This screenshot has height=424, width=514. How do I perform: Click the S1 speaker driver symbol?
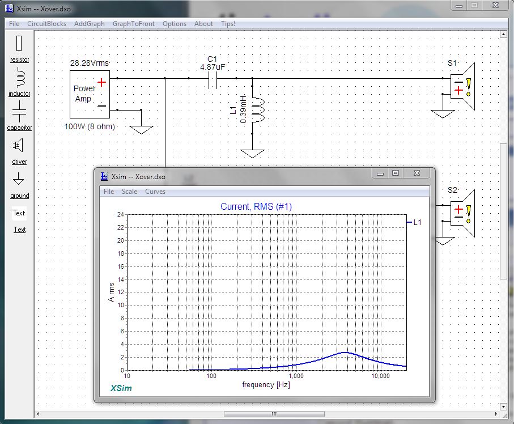coord(462,87)
